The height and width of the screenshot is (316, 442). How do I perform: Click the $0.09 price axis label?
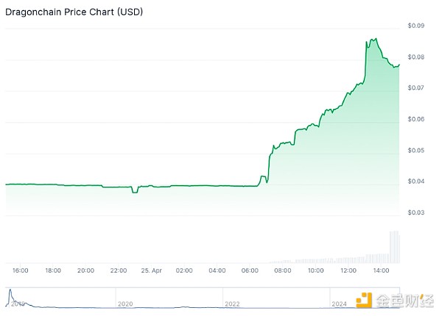tap(415, 26)
